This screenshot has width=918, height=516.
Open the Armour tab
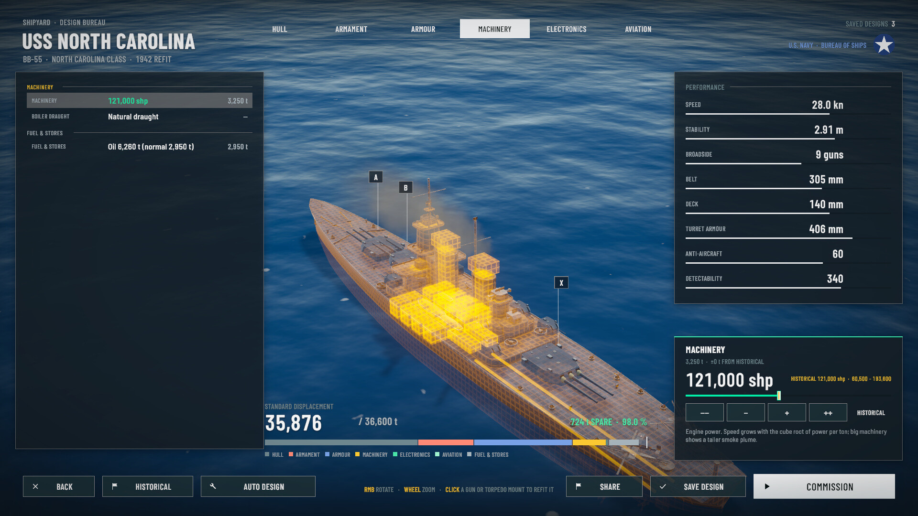(423, 29)
